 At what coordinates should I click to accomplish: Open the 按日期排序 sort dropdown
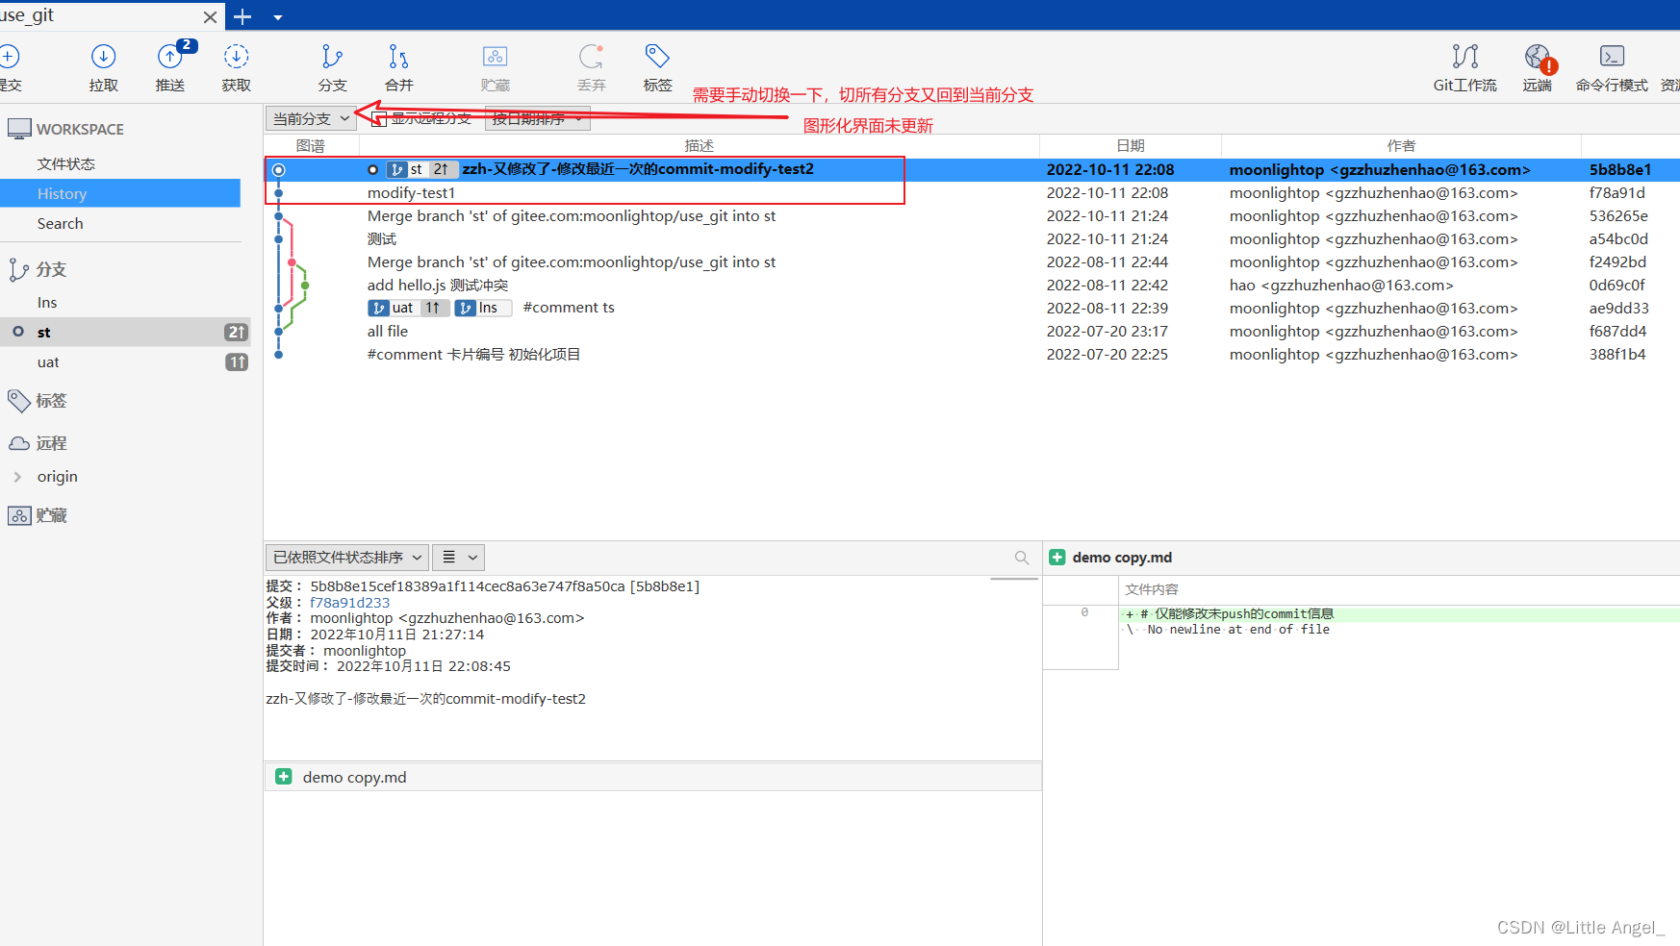(537, 118)
